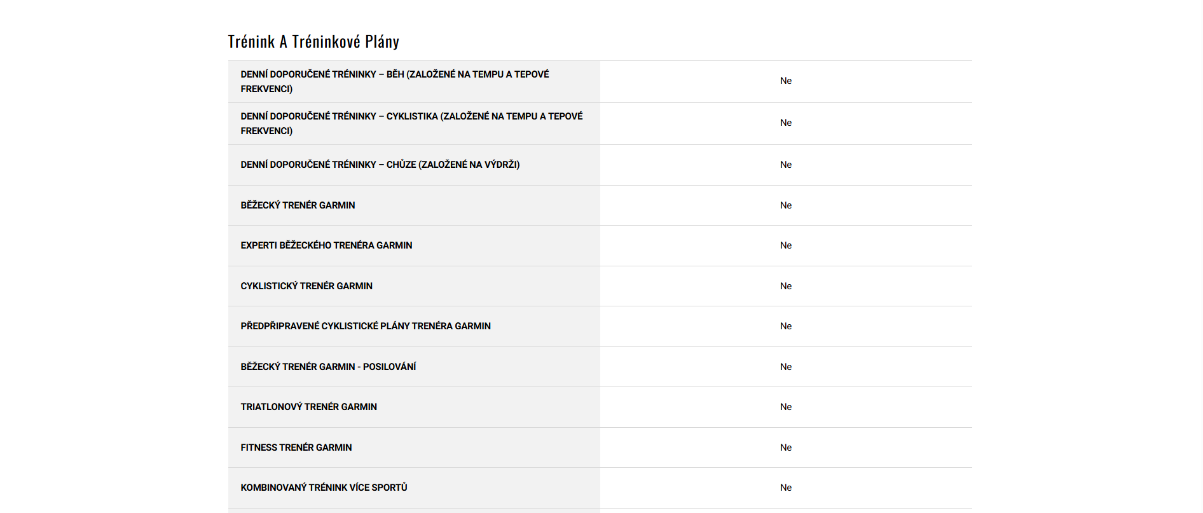Select "Ne" beside Kombinovaný trénink více sportů

[786, 488]
